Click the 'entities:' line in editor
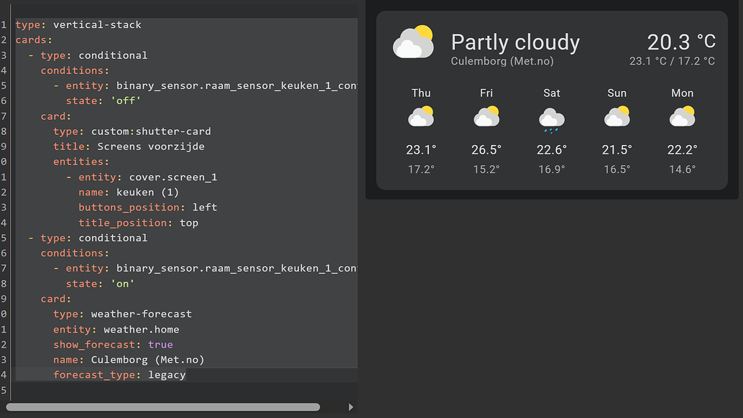Viewport: 743px width, 418px height. point(81,162)
